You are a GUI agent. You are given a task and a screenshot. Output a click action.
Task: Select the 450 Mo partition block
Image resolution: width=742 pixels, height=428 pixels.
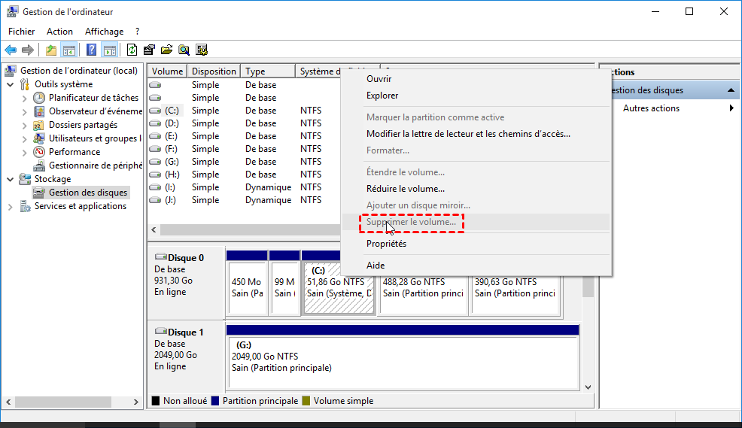click(247, 289)
